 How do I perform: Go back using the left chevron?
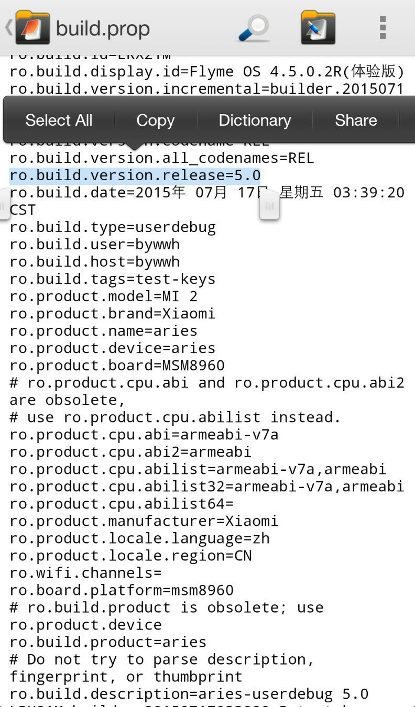pyautogui.click(x=8, y=28)
